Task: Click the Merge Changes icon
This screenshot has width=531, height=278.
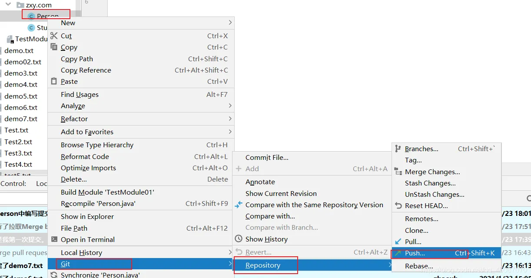Action: (x=398, y=172)
